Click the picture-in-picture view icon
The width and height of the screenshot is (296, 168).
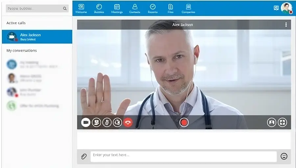[x=272, y=123]
